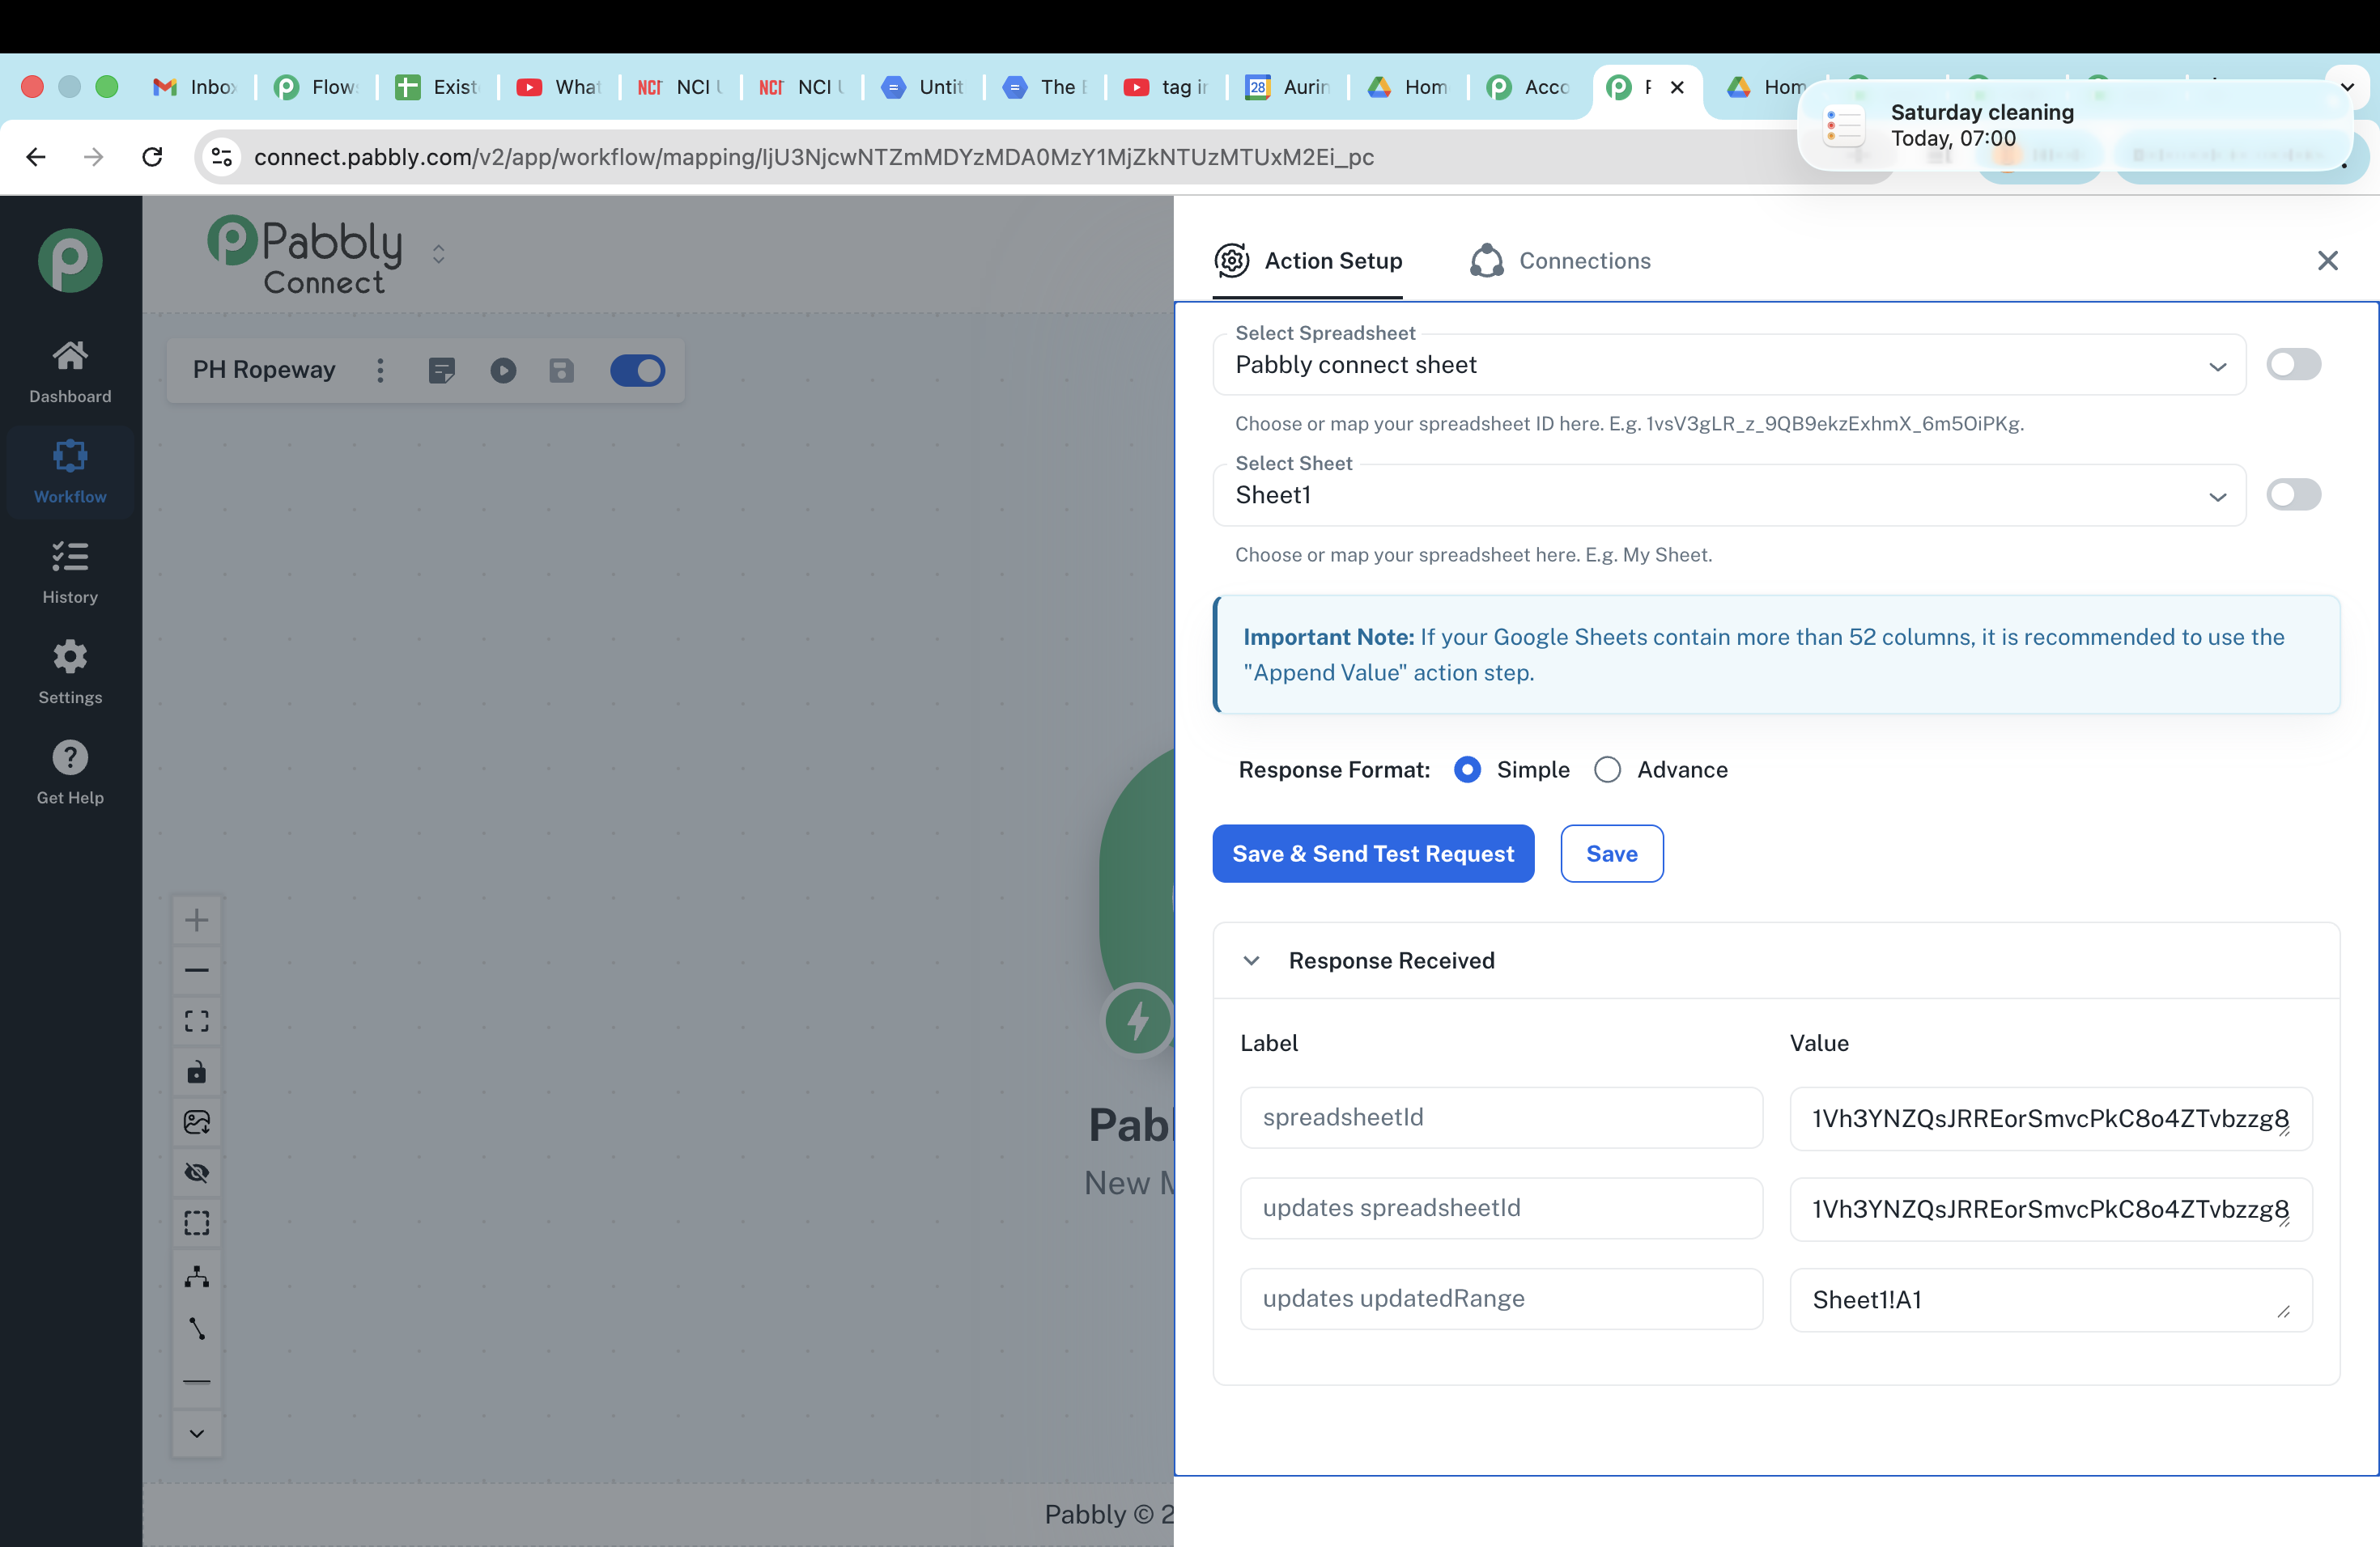Zoom out on the workflow canvas

click(197, 970)
